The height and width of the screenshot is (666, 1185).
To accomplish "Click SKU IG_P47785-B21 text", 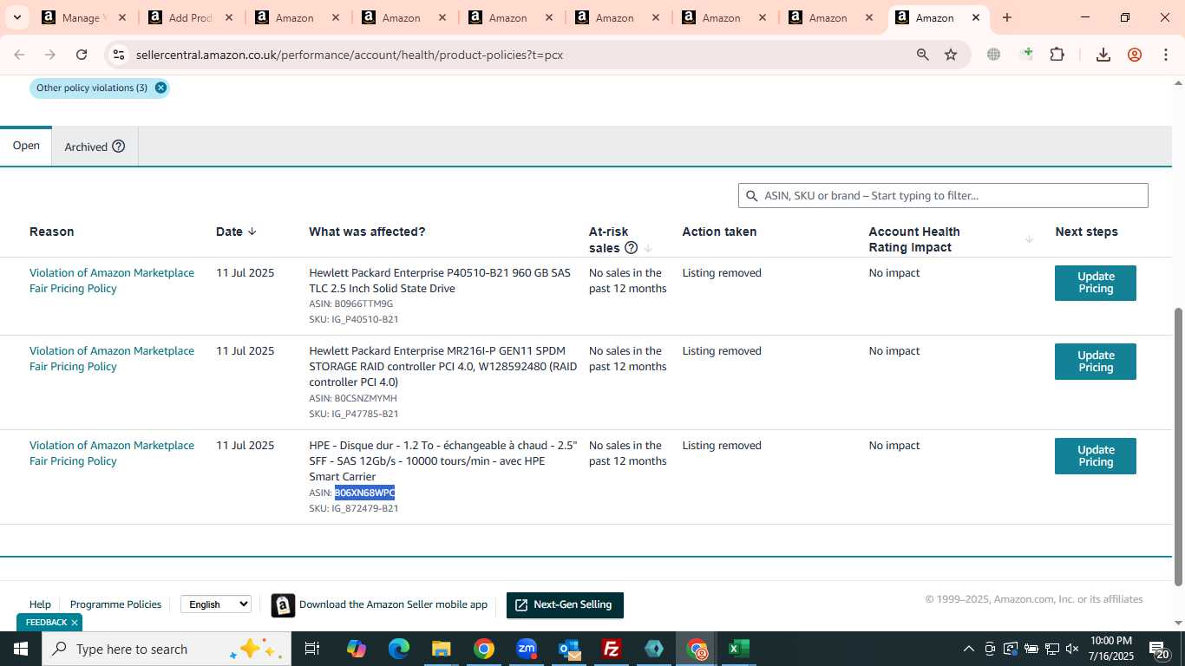I will pos(354,414).
